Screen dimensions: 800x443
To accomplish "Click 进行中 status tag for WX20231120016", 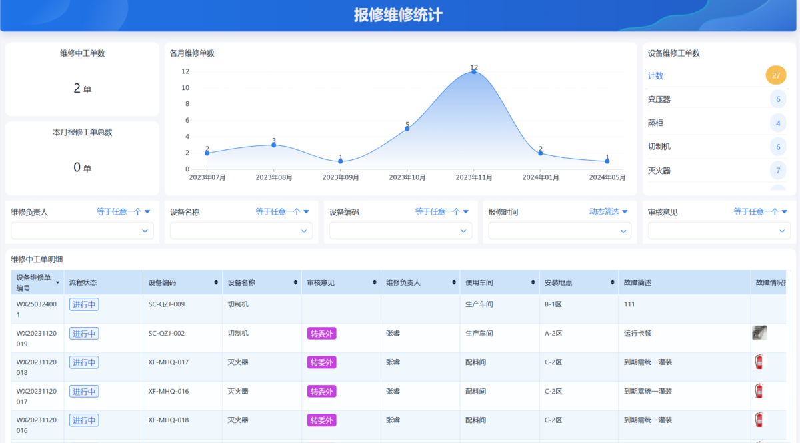I will [x=84, y=420].
